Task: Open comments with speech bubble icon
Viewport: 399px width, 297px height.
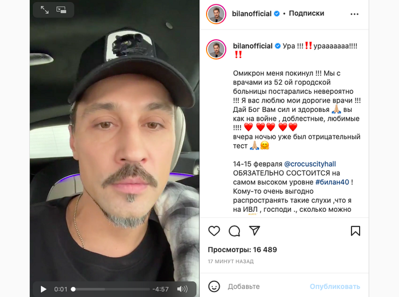Action: pyautogui.click(x=234, y=231)
